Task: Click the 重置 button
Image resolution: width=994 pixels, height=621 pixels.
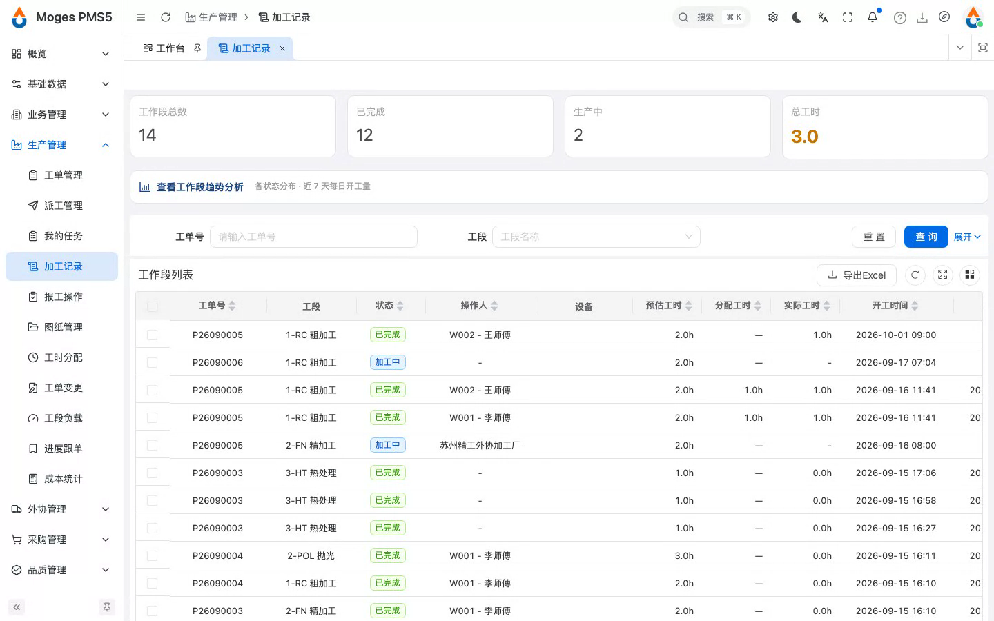Action: point(874,237)
